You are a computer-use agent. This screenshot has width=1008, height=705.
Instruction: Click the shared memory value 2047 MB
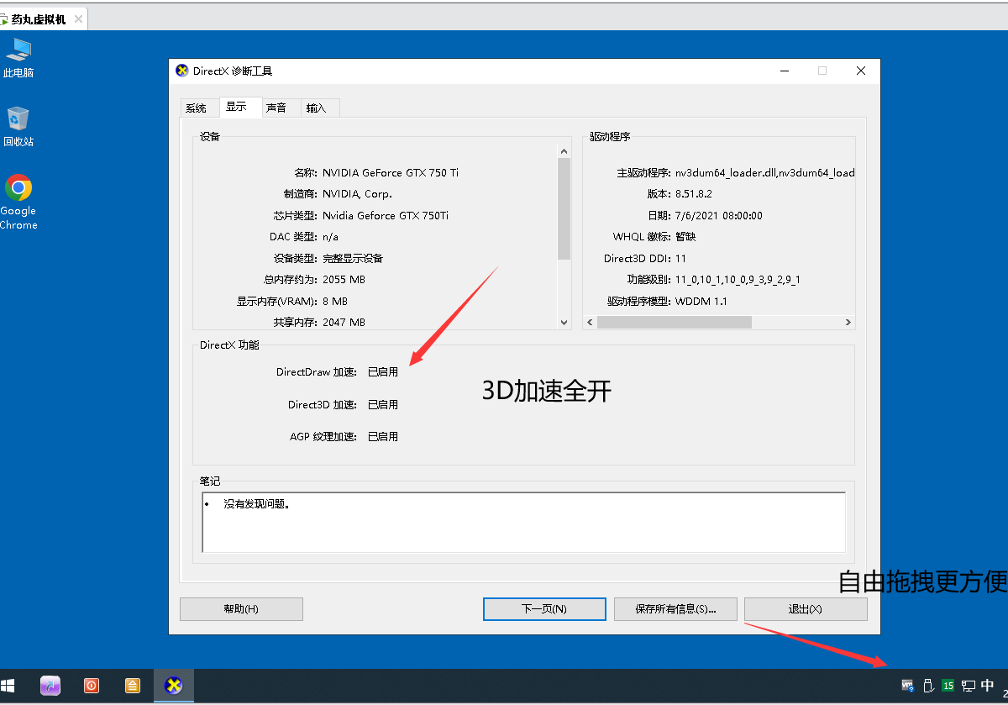tap(344, 322)
